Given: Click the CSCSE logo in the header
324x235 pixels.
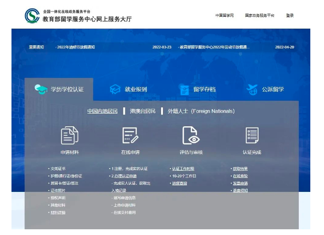Looking at the screenshot, I should click(32, 16).
